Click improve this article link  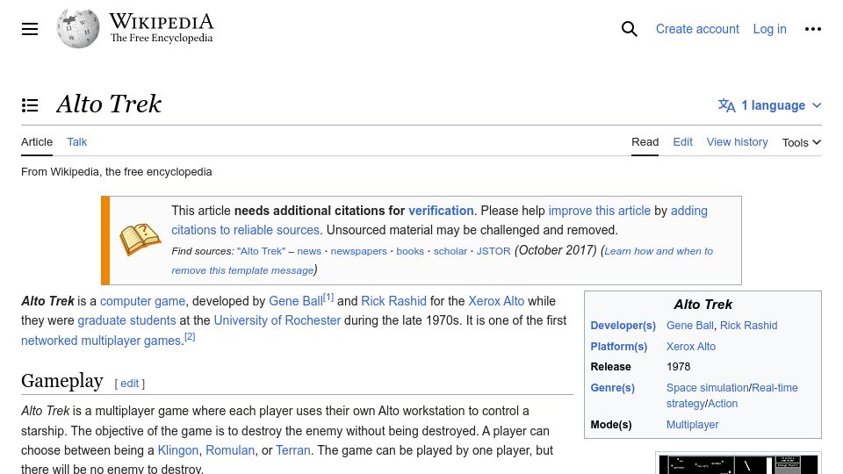[600, 211]
